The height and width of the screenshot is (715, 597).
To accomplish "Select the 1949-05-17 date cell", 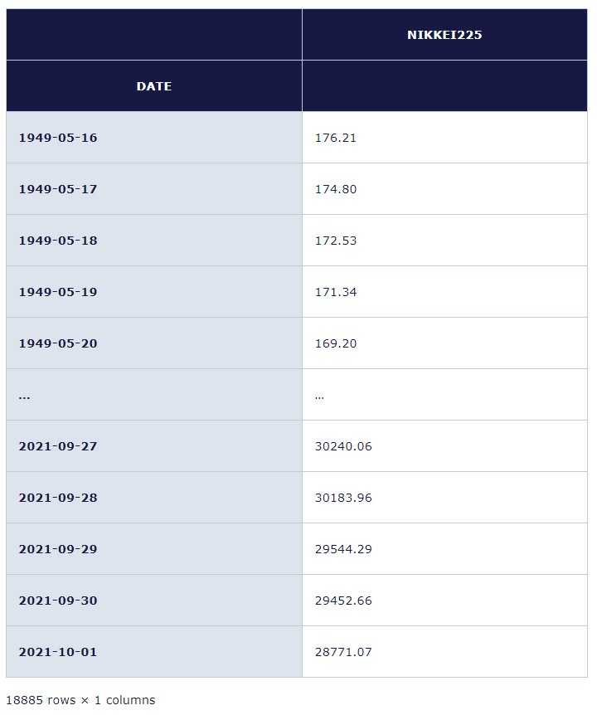I will tap(58, 189).
